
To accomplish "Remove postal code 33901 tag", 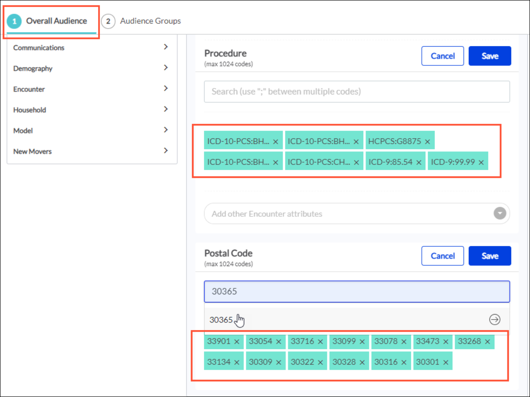I will click(237, 342).
